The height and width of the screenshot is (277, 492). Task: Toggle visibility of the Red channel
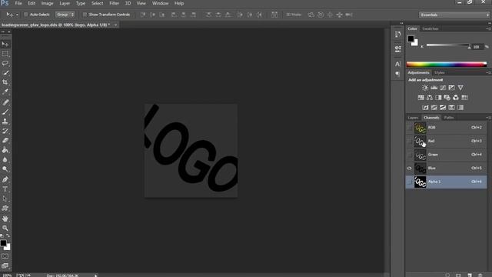click(410, 141)
